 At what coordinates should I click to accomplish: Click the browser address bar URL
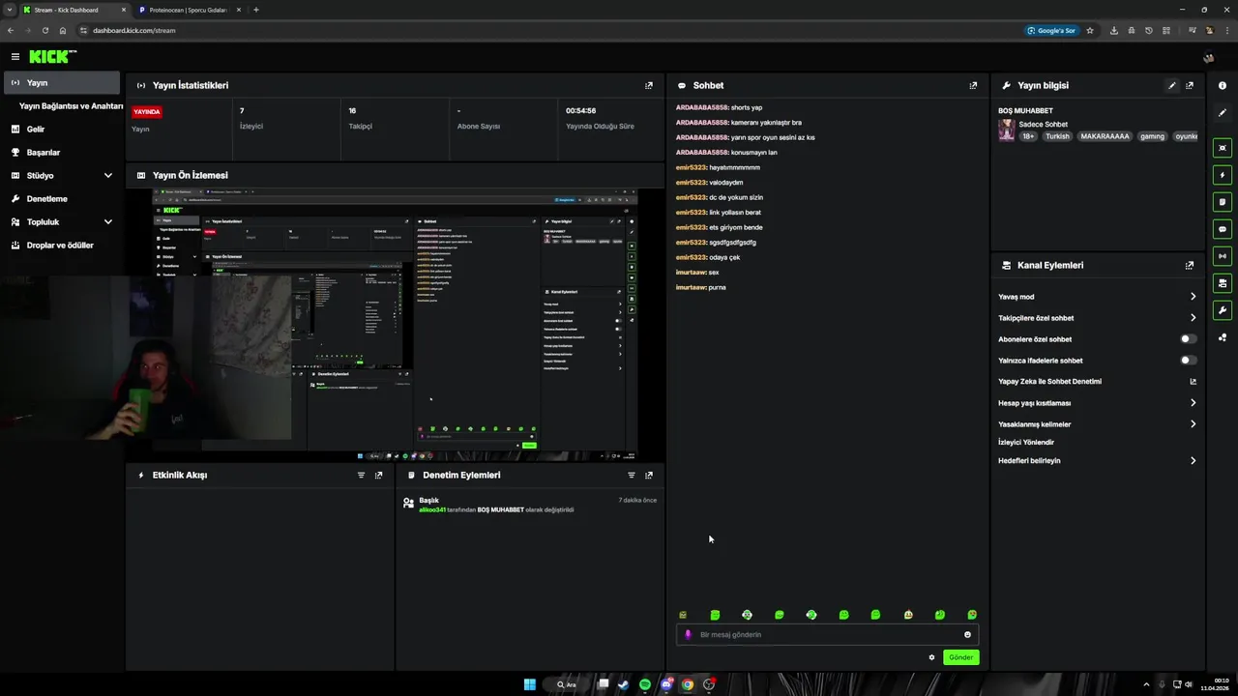click(134, 30)
